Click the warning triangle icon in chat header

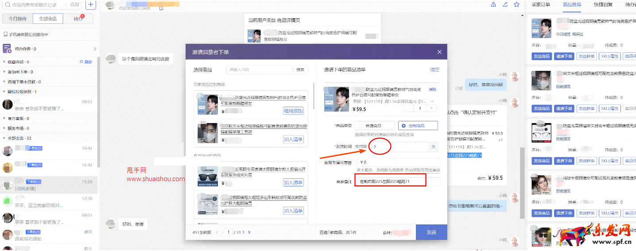pos(493,4)
